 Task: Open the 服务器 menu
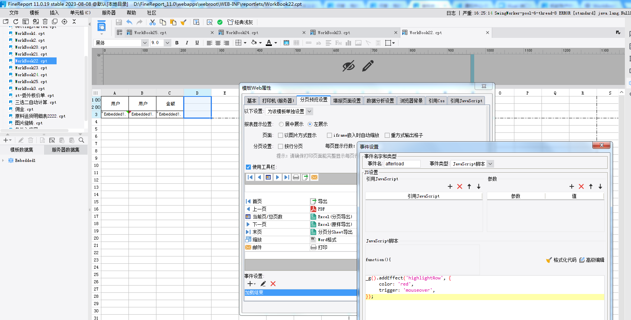point(109,13)
